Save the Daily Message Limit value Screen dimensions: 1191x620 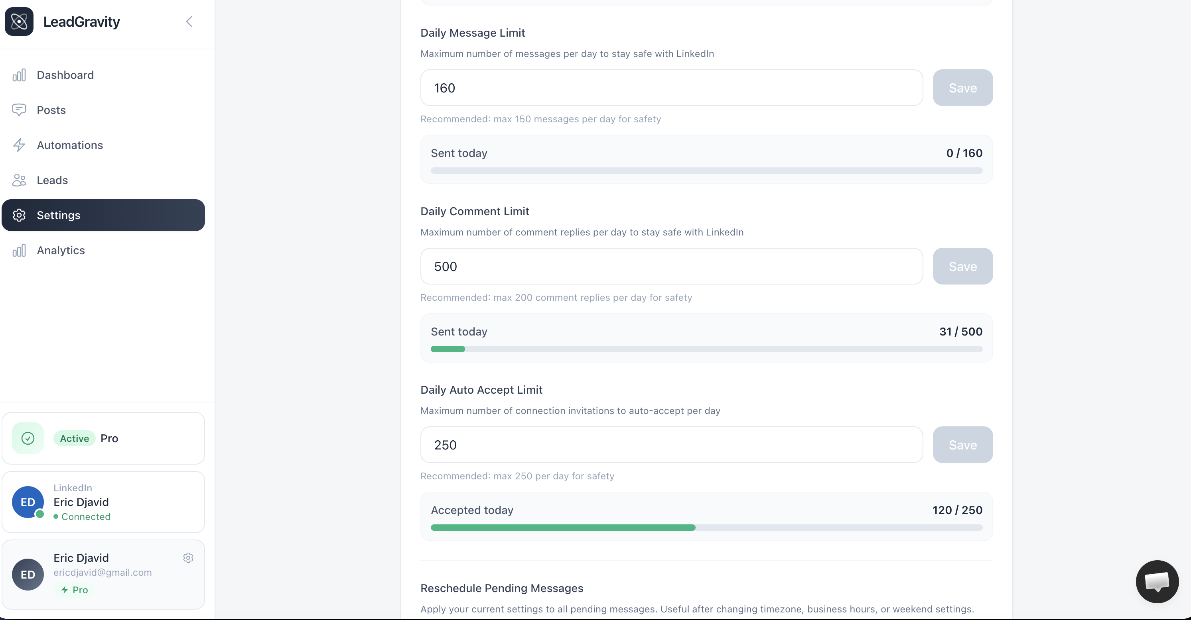(962, 87)
